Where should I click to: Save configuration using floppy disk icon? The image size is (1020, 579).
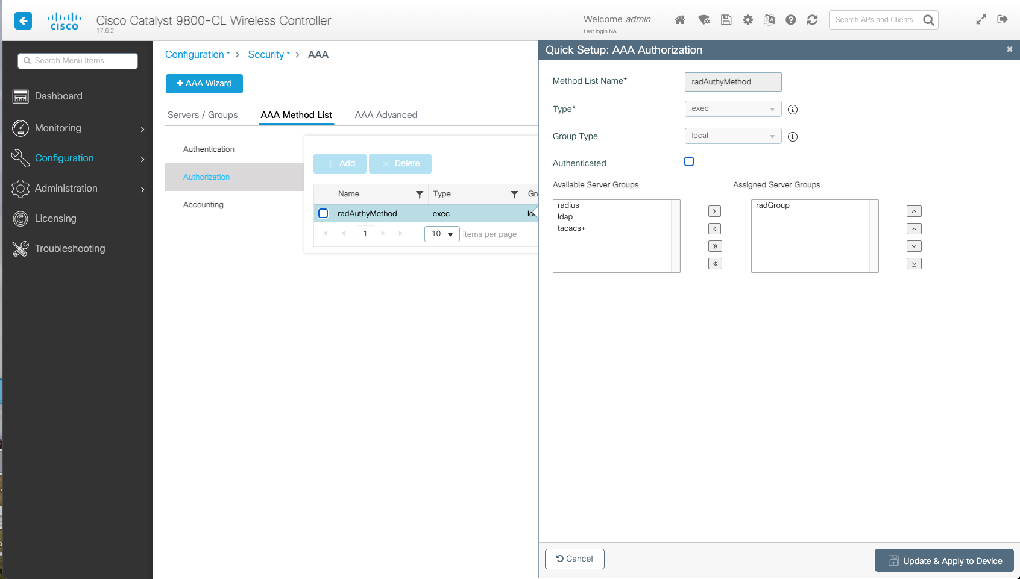pyautogui.click(x=726, y=20)
